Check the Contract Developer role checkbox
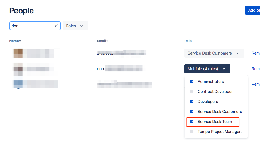 (x=192, y=92)
